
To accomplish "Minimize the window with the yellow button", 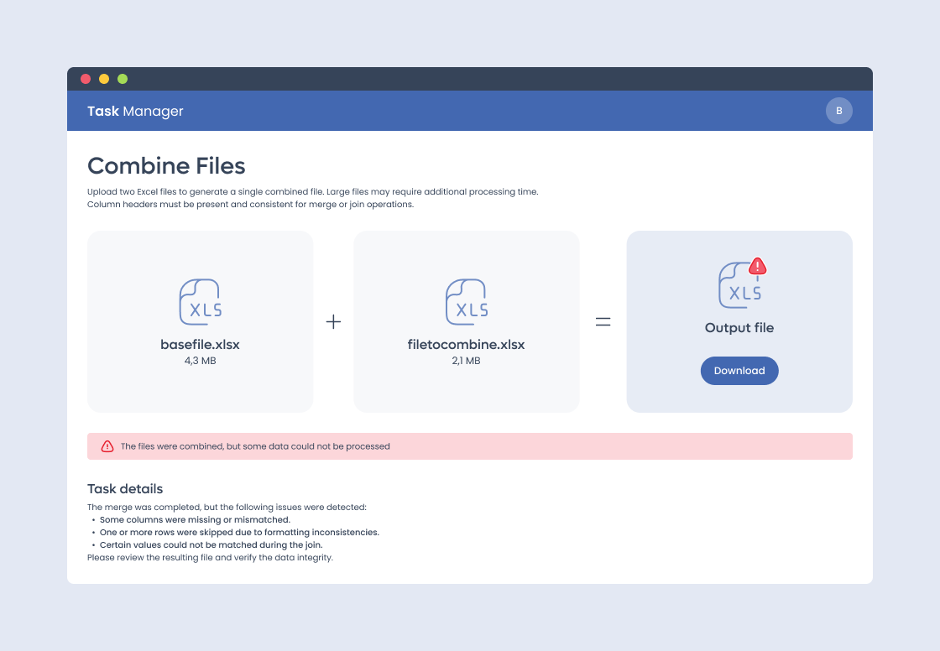I will (104, 79).
